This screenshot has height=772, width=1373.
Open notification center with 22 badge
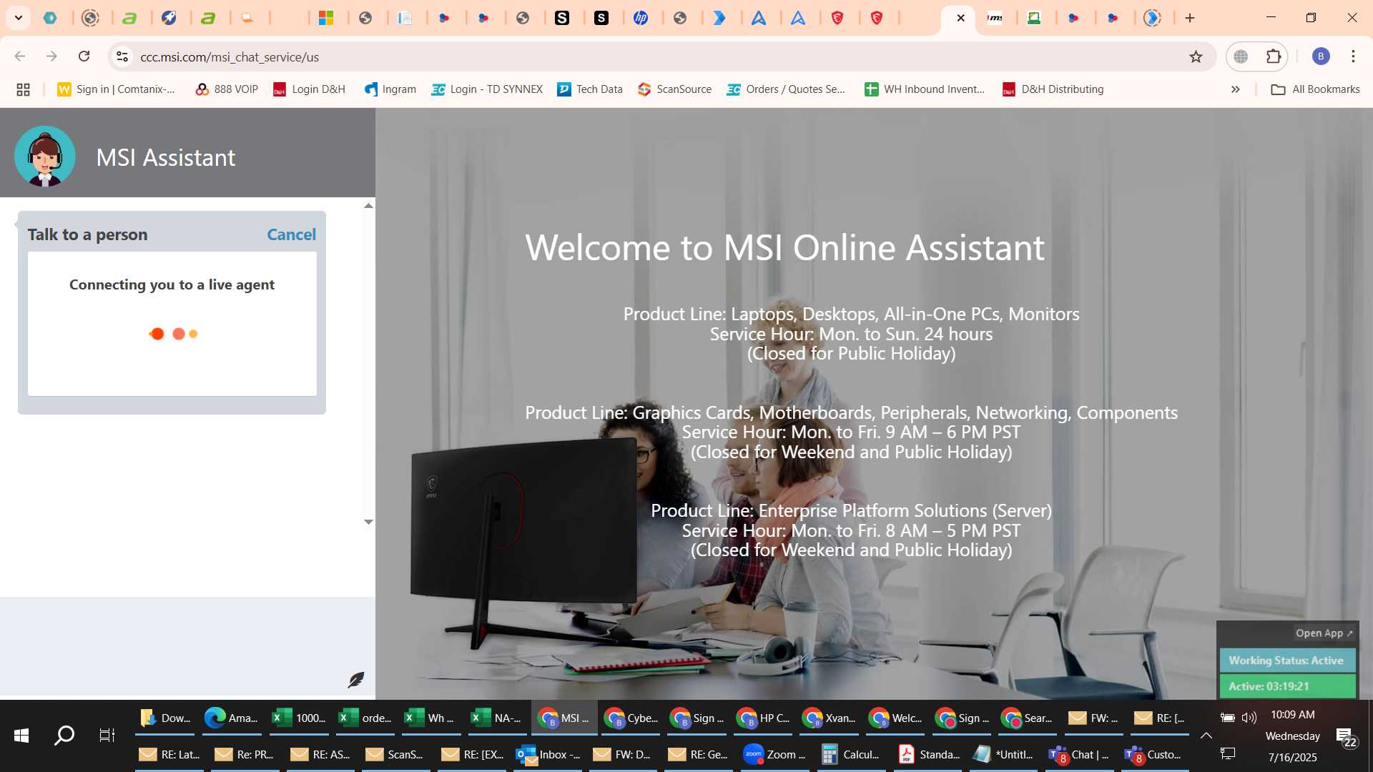(1345, 736)
